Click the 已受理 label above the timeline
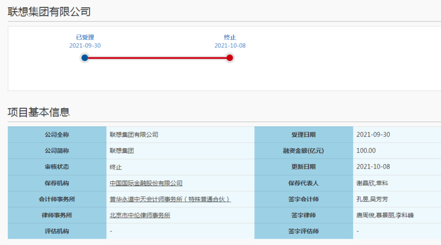Viewport: 441px width, 245px height. tap(85, 37)
